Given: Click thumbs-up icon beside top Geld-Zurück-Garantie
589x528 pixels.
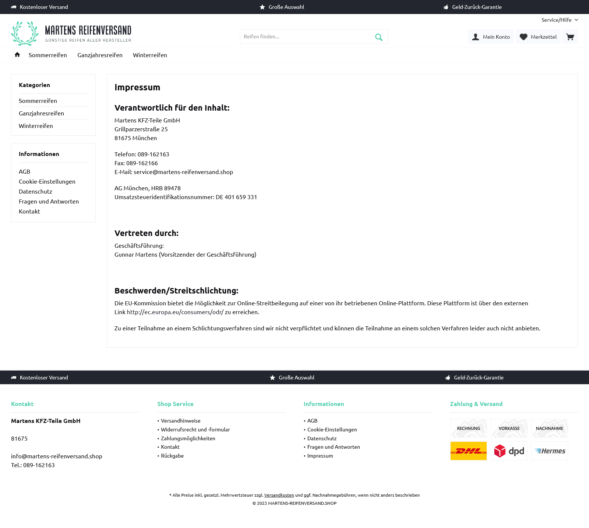Looking at the screenshot, I should coord(446,7).
